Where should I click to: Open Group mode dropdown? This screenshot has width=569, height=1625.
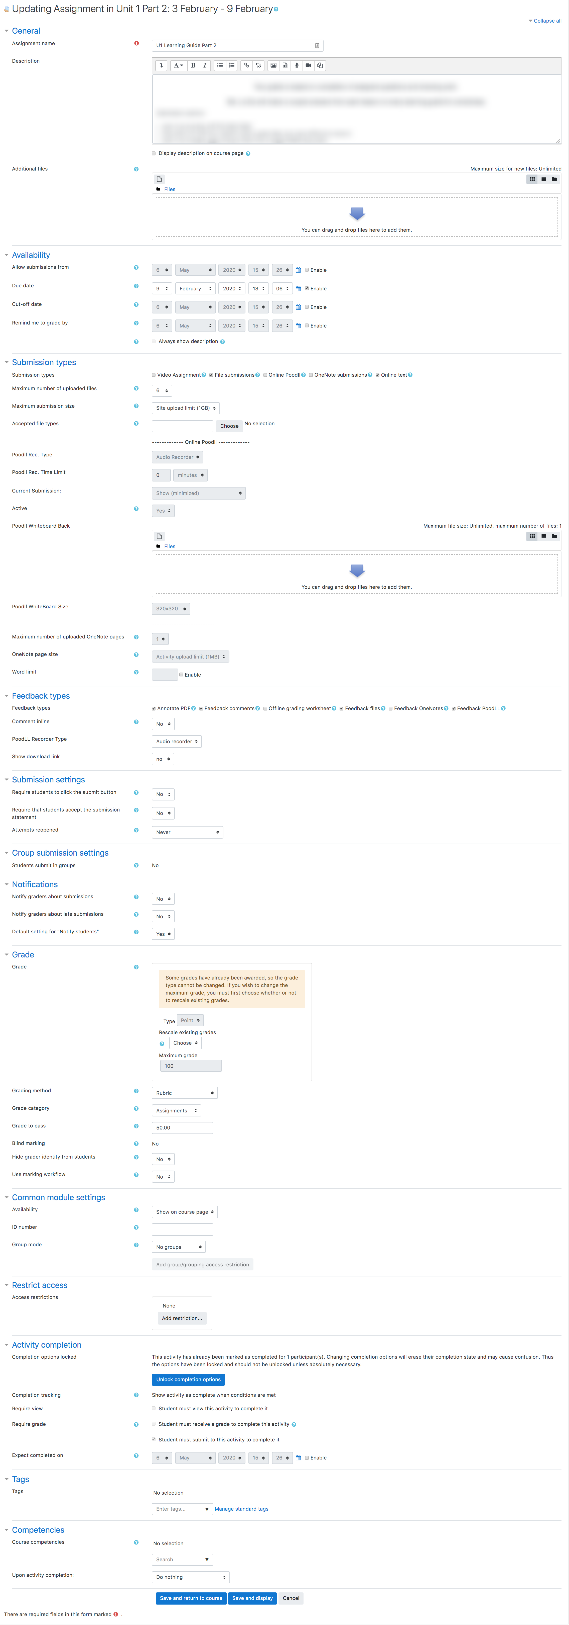pos(179,1247)
